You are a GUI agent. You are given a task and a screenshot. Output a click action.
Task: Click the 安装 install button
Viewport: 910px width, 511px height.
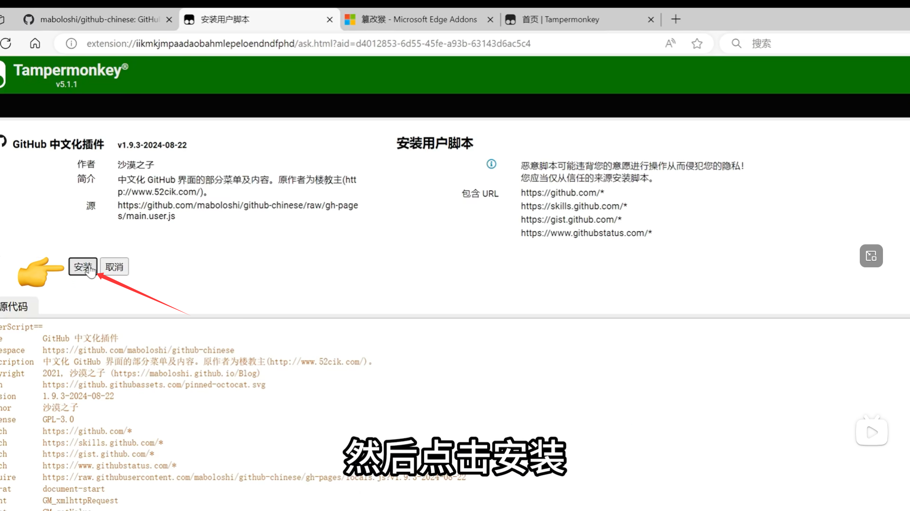[x=82, y=267]
